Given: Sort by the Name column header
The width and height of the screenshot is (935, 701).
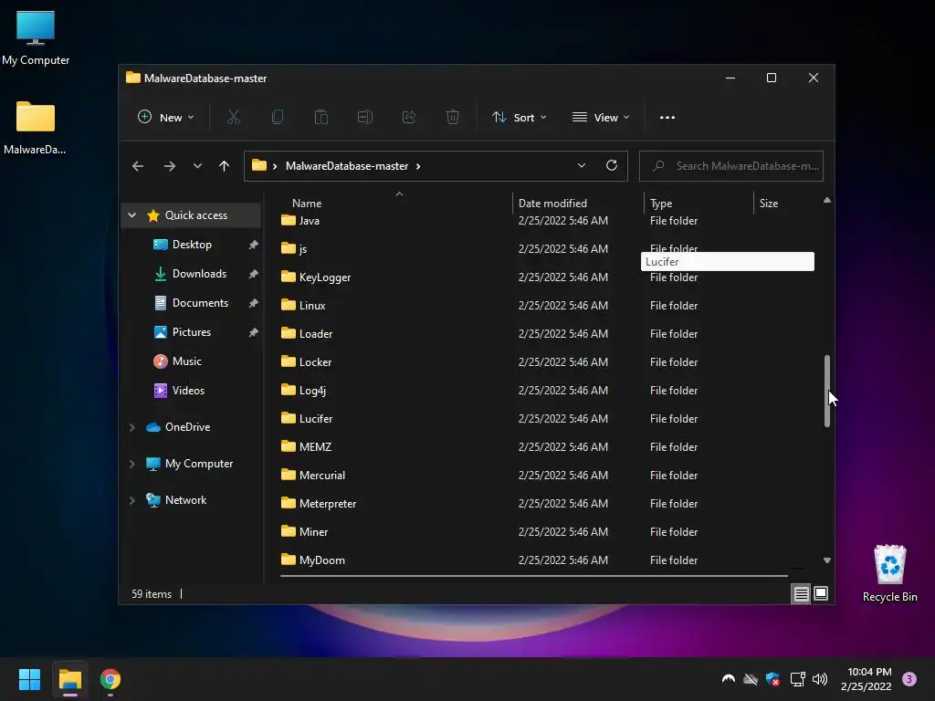Looking at the screenshot, I should pyautogui.click(x=307, y=204).
